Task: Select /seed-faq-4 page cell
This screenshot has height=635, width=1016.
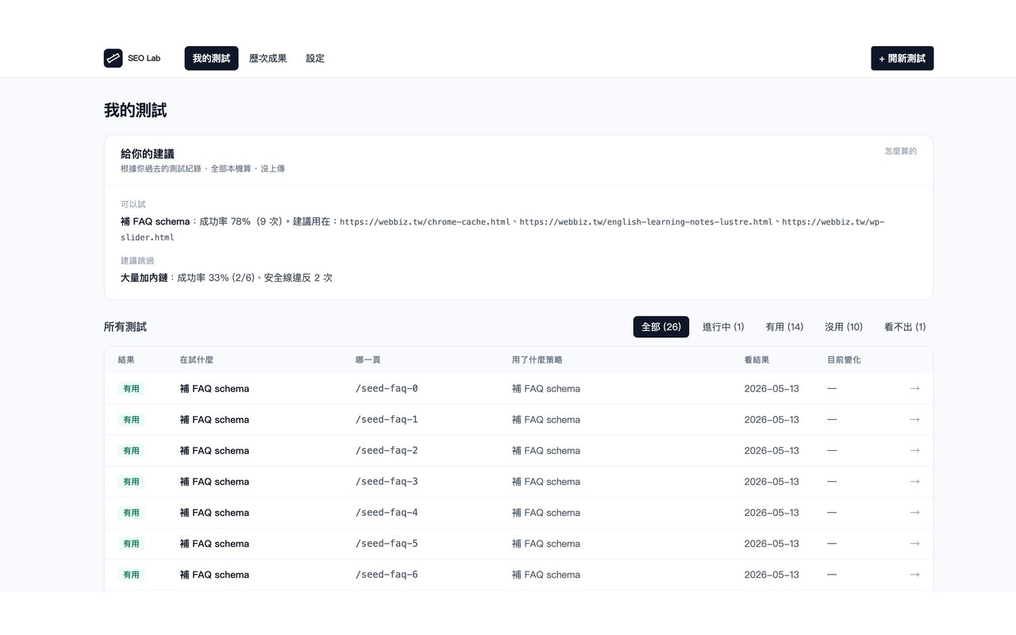Action: (x=387, y=512)
